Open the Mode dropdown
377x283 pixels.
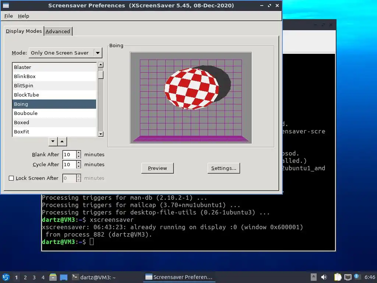pyautogui.click(x=66, y=53)
